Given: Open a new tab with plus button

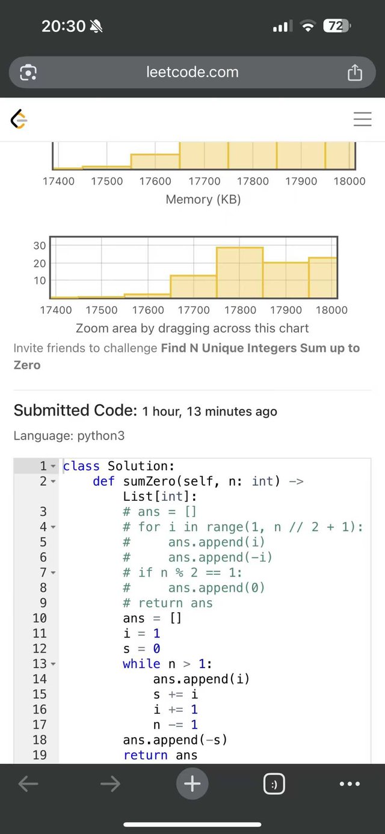Looking at the screenshot, I should [x=192, y=783].
